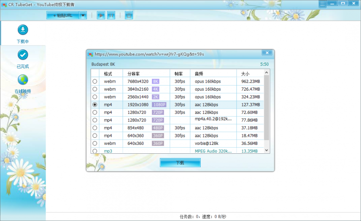
Task: Click the 4K badge in resolution column
Action: [x=156, y=89]
